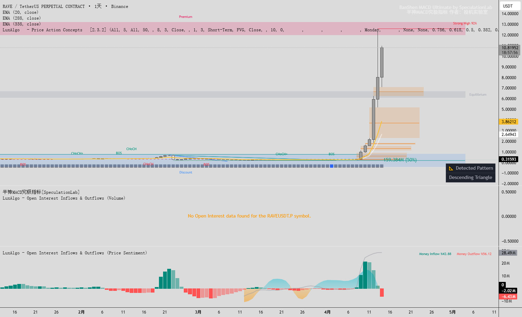The height and width of the screenshot is (317, 522).
Task: Click the latest tall daily candlestick body
Action: (382, 62)
